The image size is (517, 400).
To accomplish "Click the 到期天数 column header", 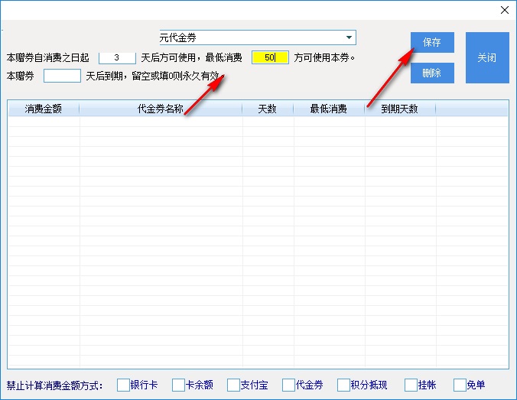I will (400, 109).
